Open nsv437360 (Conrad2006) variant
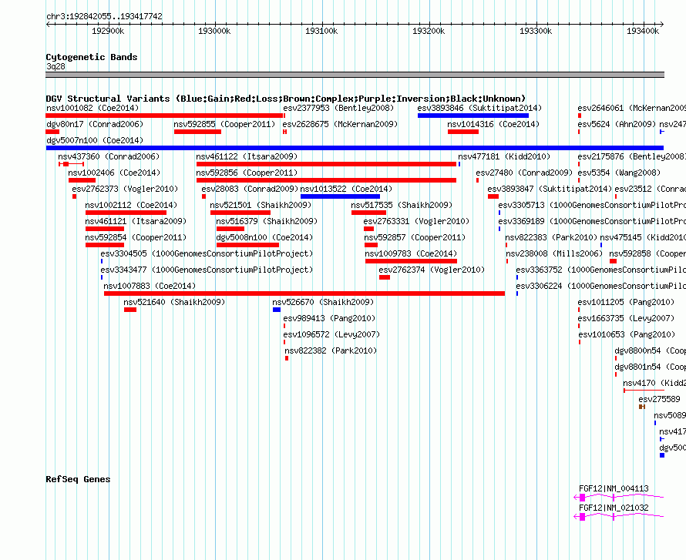This screenshot has height=560, width=686. click(x=109, y=156)
